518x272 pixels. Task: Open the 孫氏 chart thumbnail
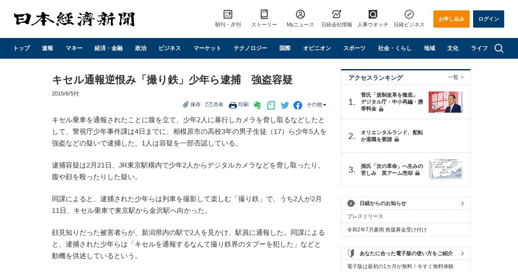[x=445, y=169]
